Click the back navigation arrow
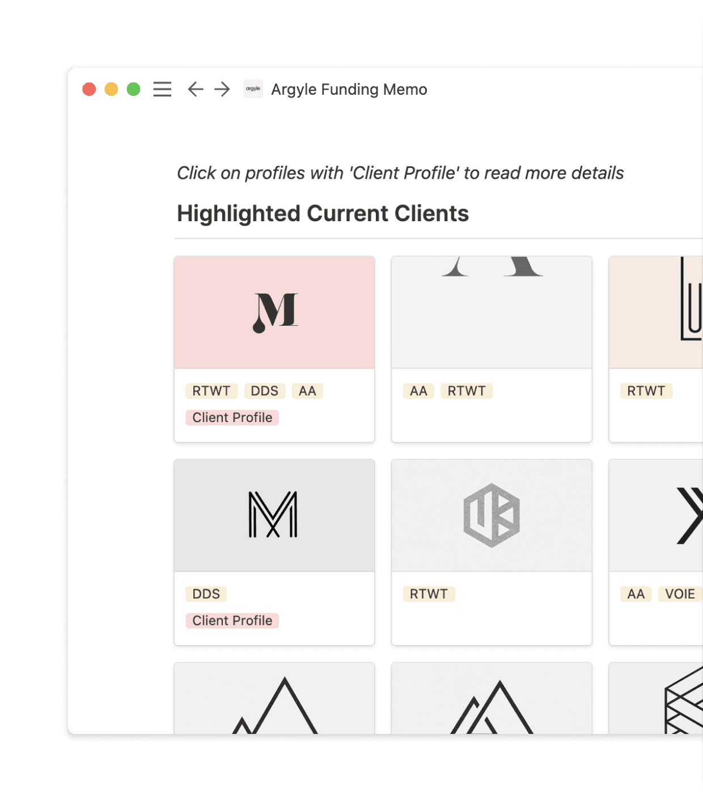The height and width of the screenshot is (802, 703). point(194,90)
